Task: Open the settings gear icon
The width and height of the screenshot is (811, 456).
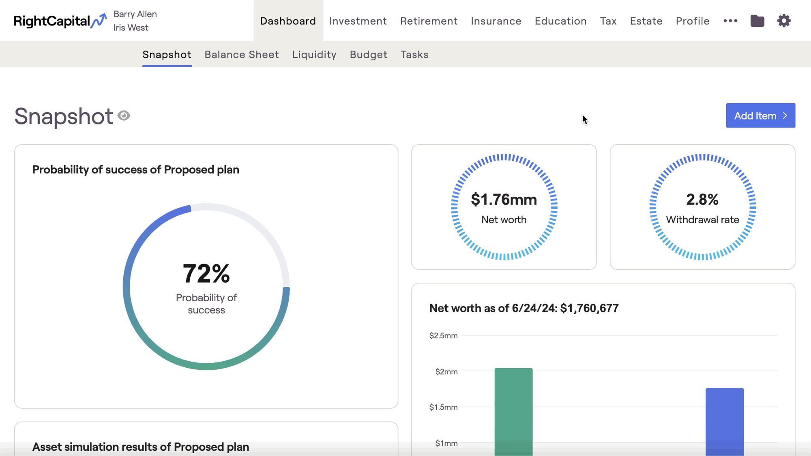Action: coord(784,21)
